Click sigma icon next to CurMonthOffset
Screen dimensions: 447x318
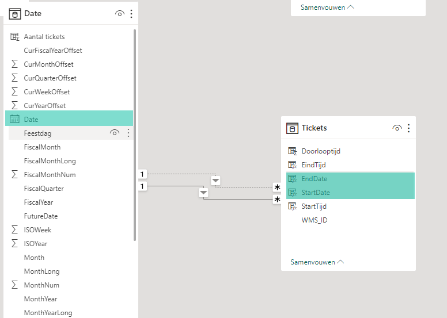click(x=14, y=64)
